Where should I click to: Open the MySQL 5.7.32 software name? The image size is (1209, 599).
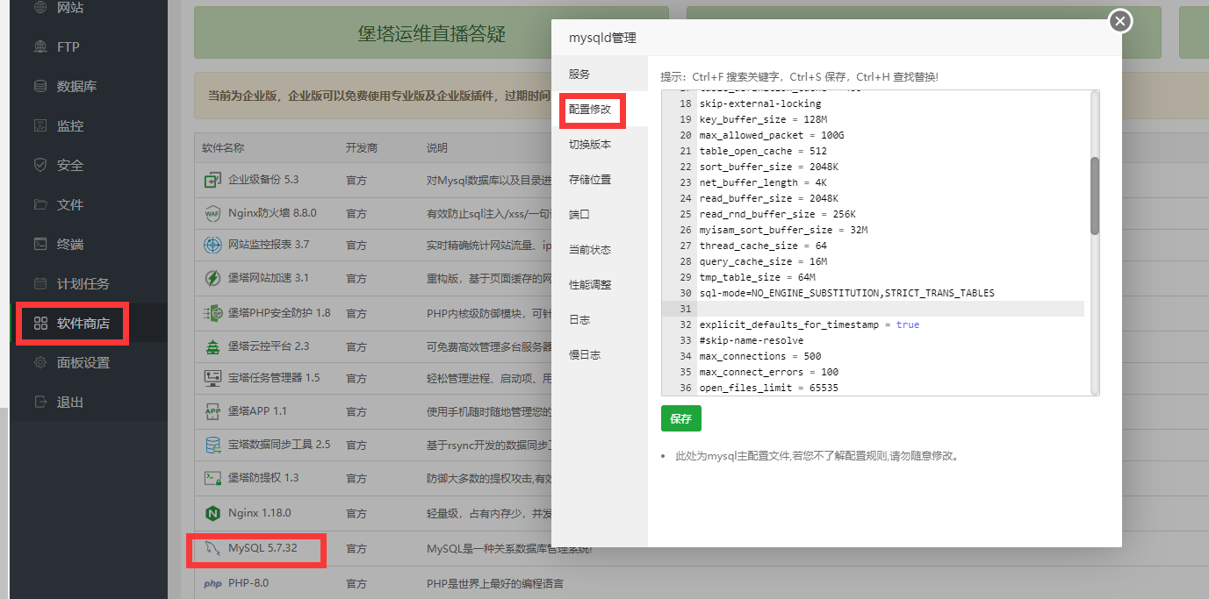(263, 548)
